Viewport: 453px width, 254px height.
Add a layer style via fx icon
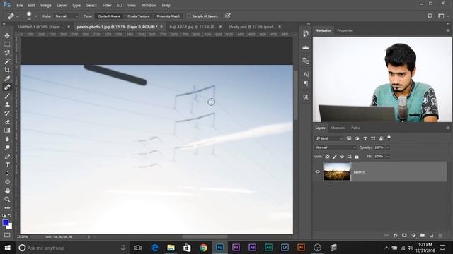[396, 235]
